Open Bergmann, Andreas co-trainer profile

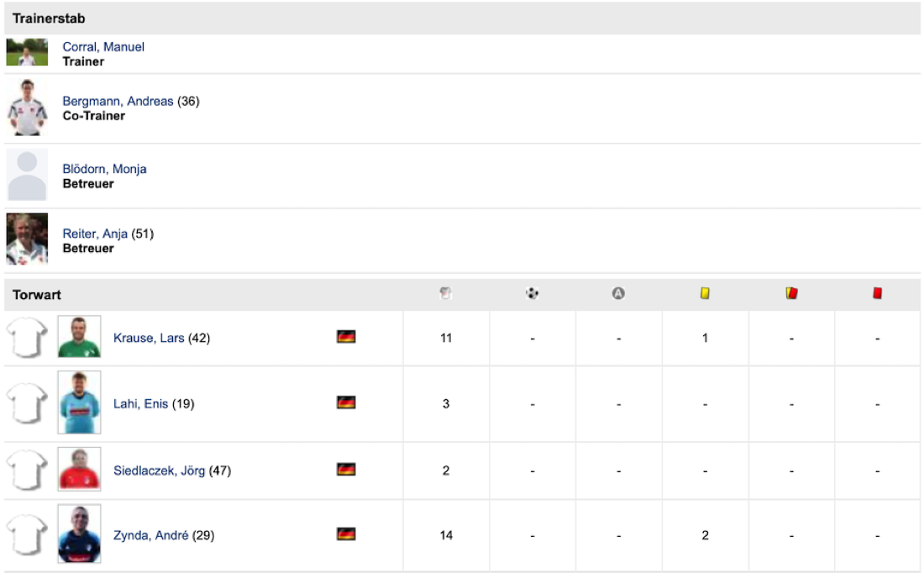click(x=118, y=101)
